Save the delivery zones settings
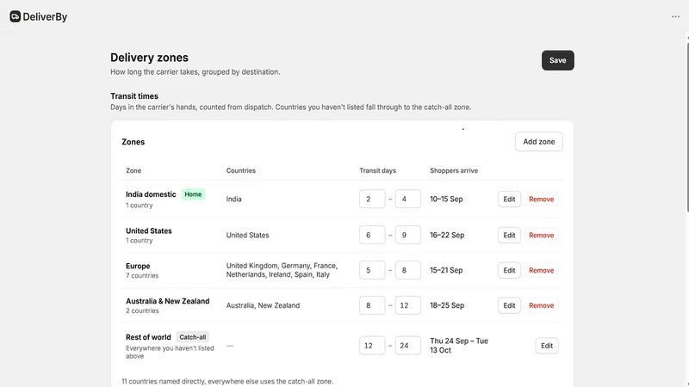 click(x=557, y=60)
